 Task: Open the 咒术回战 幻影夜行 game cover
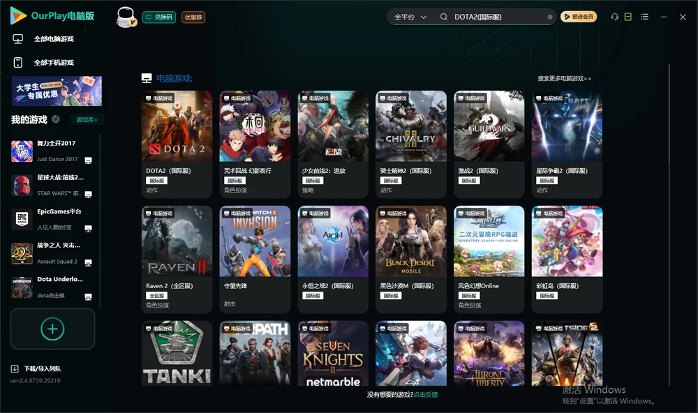[x=255, y=126]
